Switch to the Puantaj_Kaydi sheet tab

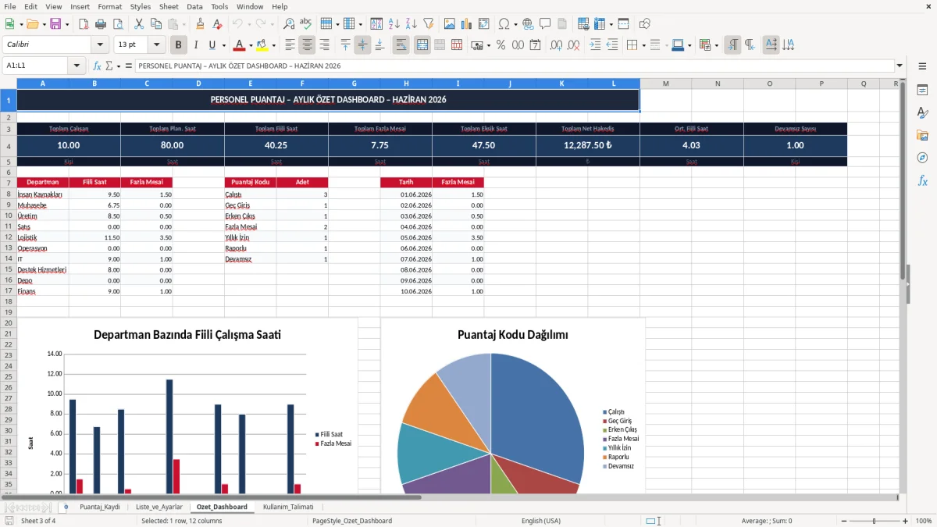click(x=100, y=507)
